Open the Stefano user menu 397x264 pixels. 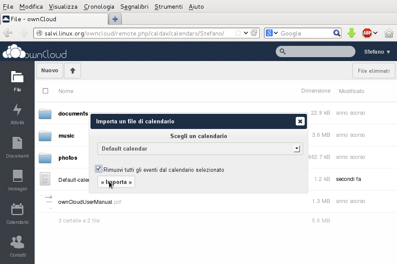tap(377, 52)
